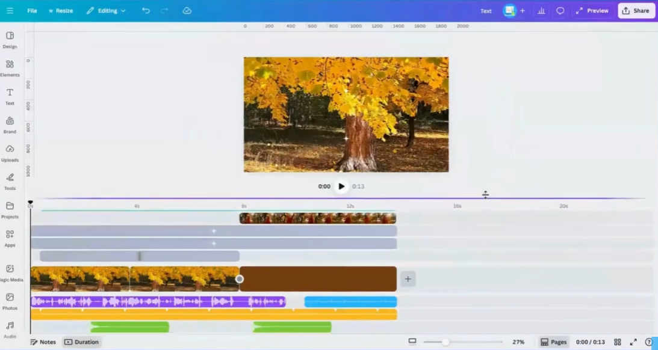Adjust the zoom slider
Viewport: 658px width, 350px height.
pos(445,342)
